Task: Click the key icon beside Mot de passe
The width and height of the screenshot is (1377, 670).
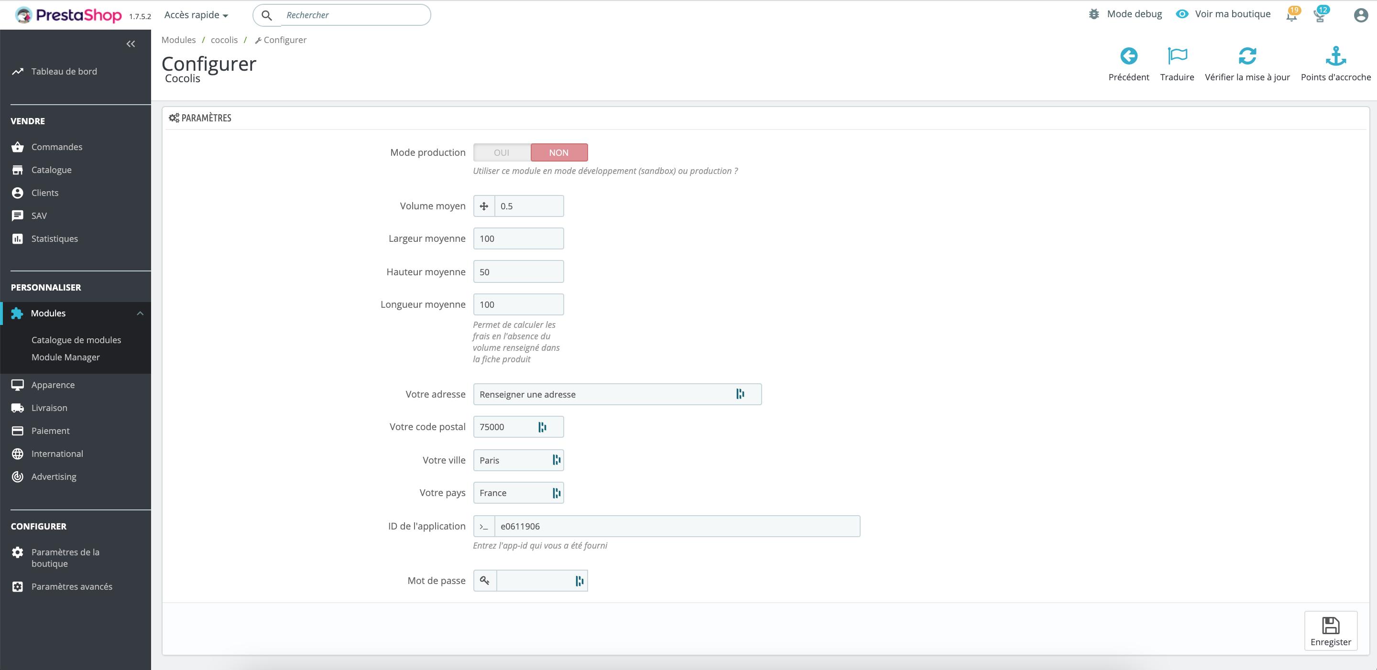Action: click(x=484, y=580)
